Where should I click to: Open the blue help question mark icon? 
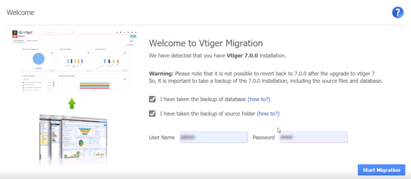point(398,12)
